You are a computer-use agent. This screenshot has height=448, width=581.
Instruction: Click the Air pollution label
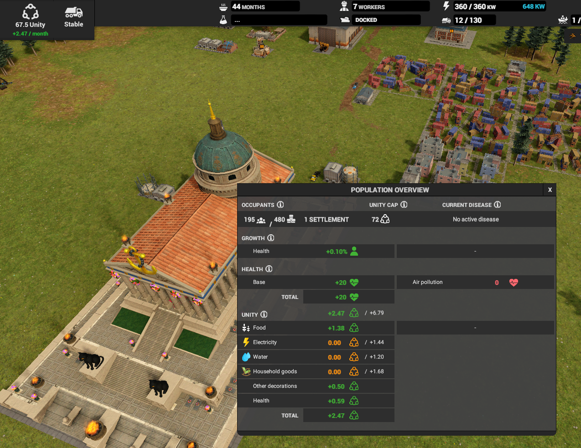pyautogui.click(x=427, y=282)
